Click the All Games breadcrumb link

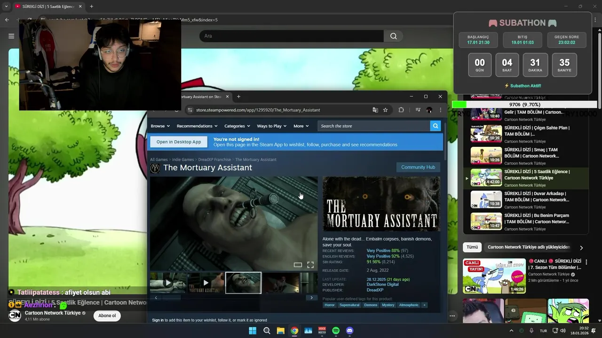pyautogui.click(x=159, y=160)
